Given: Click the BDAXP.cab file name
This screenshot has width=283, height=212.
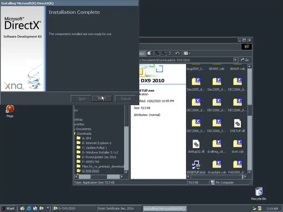Looking at the screenshot, I should (237, 69).
